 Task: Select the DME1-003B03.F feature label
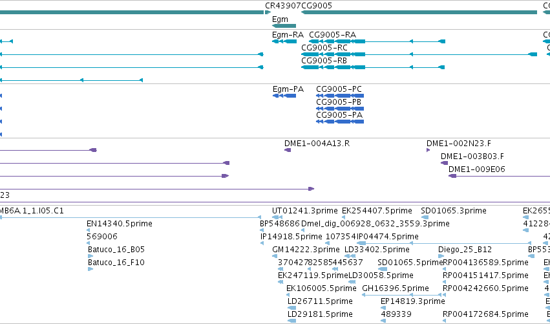click(472, 157)
